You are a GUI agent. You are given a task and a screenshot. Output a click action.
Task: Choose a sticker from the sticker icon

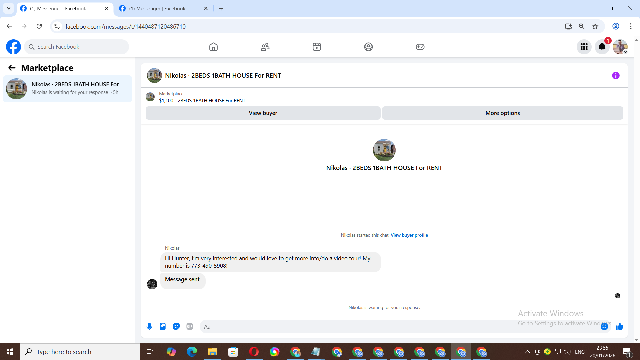pos(176,326)
